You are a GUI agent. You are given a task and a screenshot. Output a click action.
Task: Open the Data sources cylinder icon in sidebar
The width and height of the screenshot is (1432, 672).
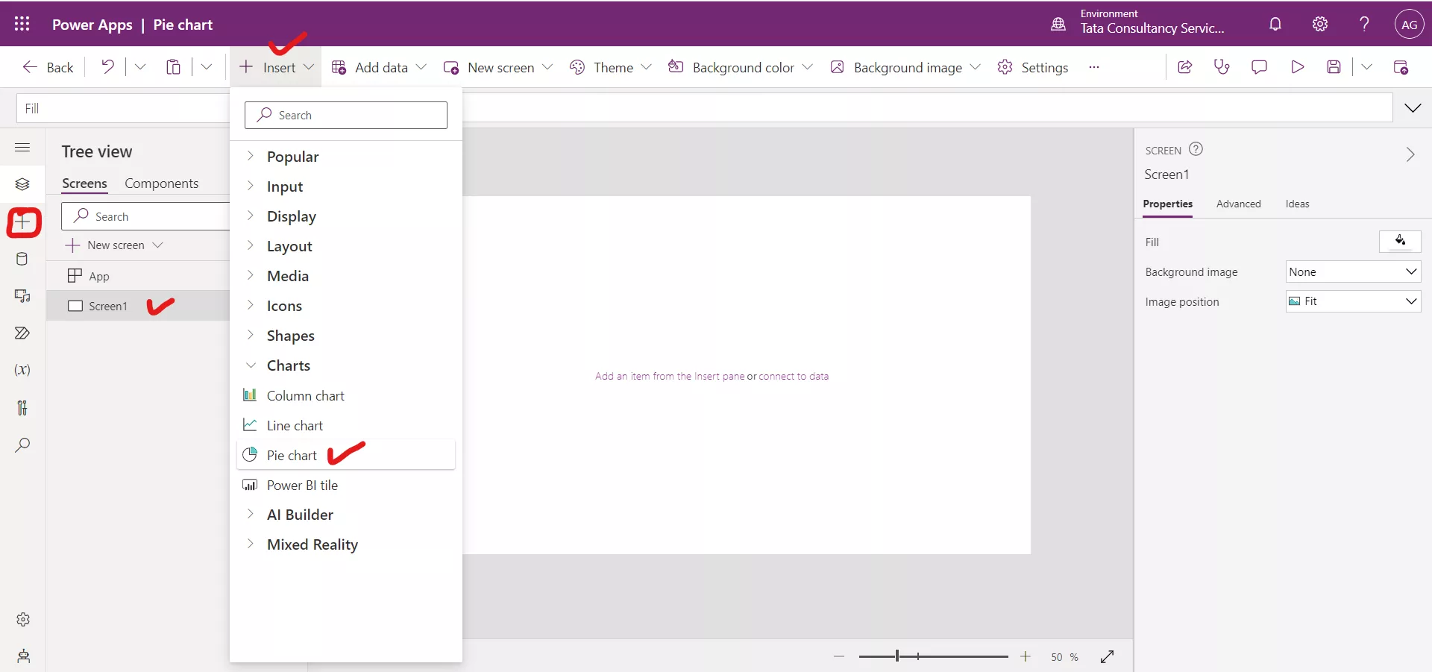pos(22,259)
